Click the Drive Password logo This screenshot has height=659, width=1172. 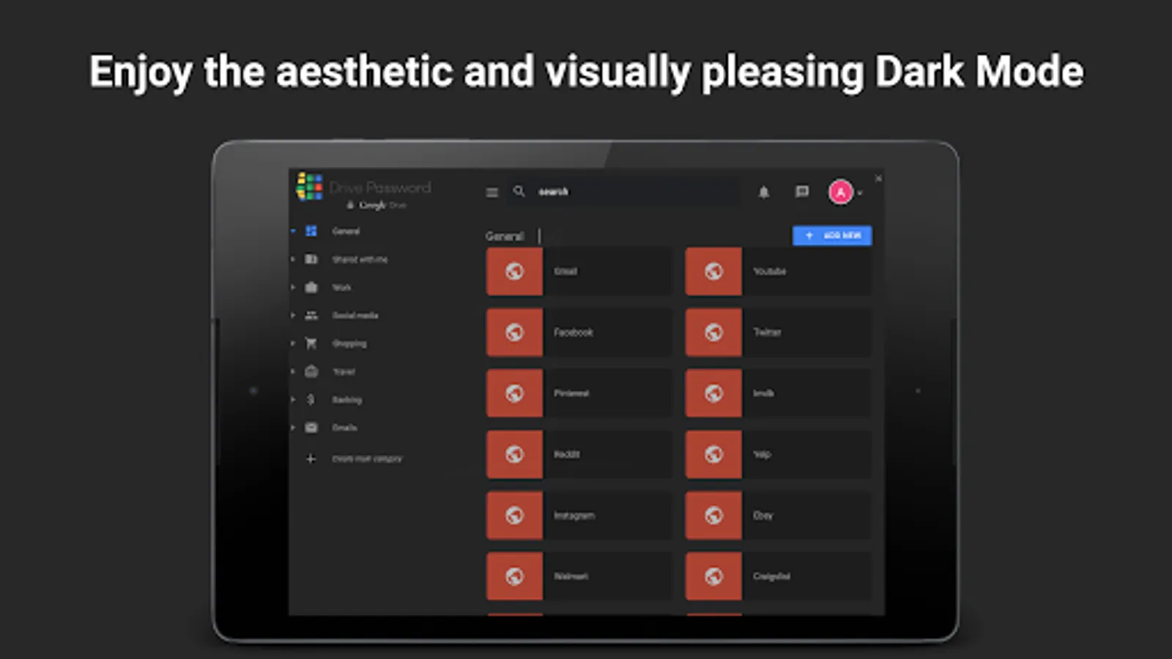pyautogui.click(x=309, y=187)
